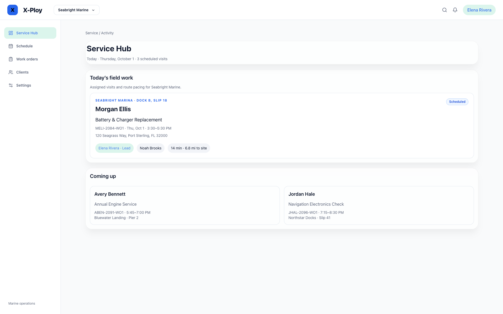Screen dimensions: 503x314
Task: Click Navigation Electronics Check text
Action: [x=316, y=204]
